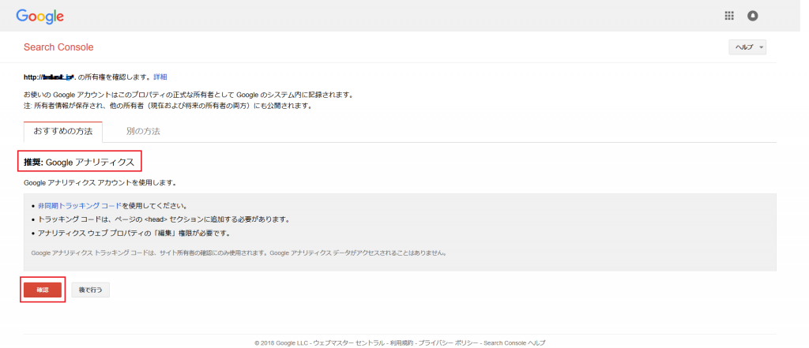Screen dimensions: 809x348
Task: Open the Search Console ヘルプ footer link
Action: point(514,343)
